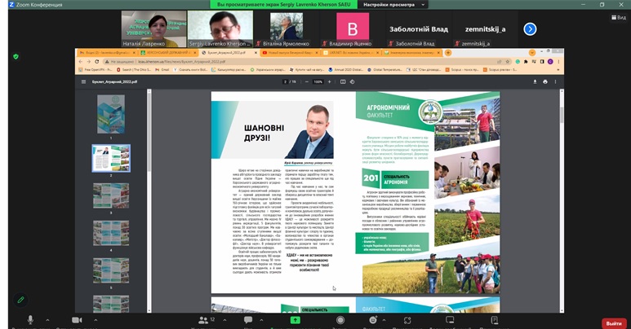
Task: Open the Scopus preview bookmark
Action: coord(500,70)
